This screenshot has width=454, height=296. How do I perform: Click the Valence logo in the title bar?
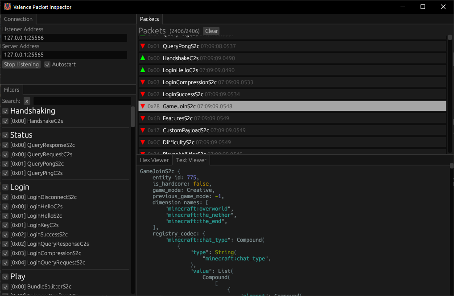(7, 7)
